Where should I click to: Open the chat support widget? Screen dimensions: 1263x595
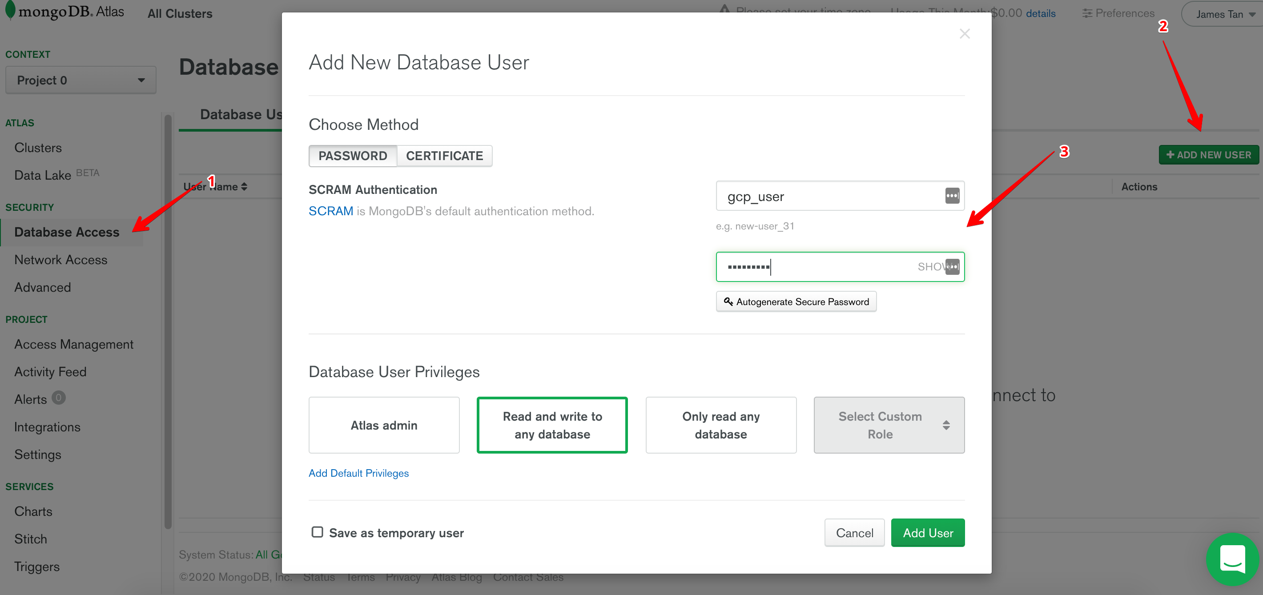click(1233, 559)
